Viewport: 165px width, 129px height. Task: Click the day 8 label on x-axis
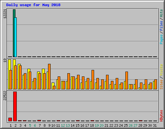pyautogui.click(x=44, y=125)
